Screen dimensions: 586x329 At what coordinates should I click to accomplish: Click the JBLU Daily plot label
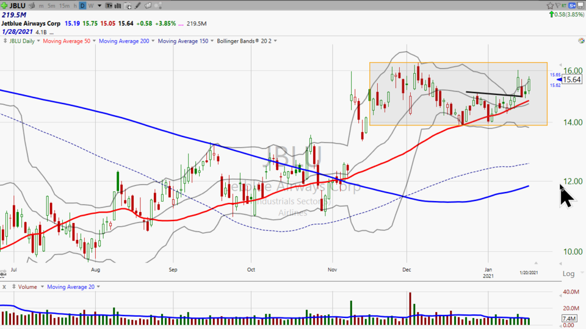(22, 41)
